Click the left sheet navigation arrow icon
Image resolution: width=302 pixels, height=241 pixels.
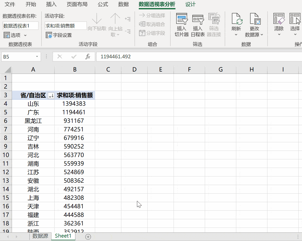[x=8, y=236]
